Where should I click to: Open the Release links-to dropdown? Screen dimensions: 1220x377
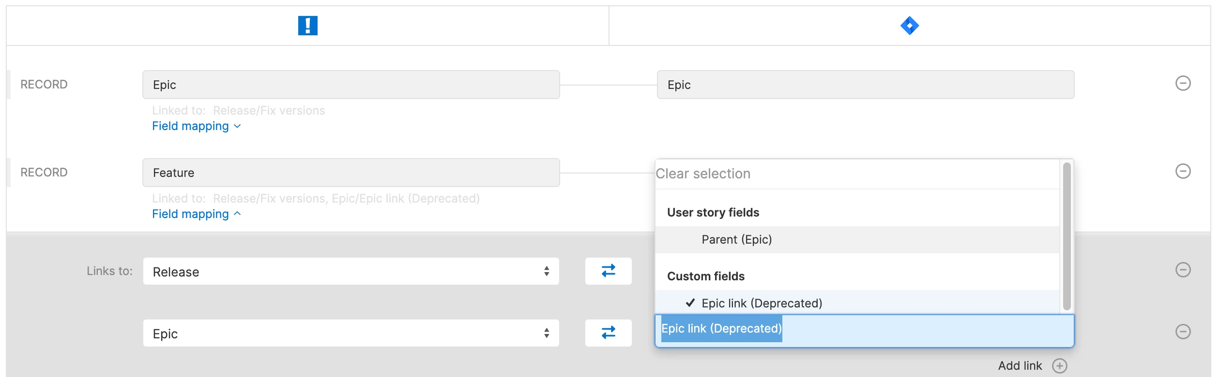click(x=351, y=271)
